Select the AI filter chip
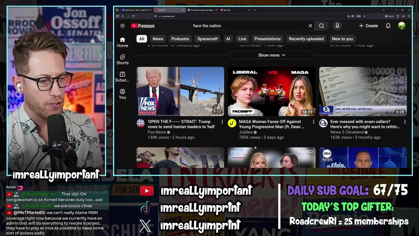Screen dimensions: 419x236 [228, 39]
